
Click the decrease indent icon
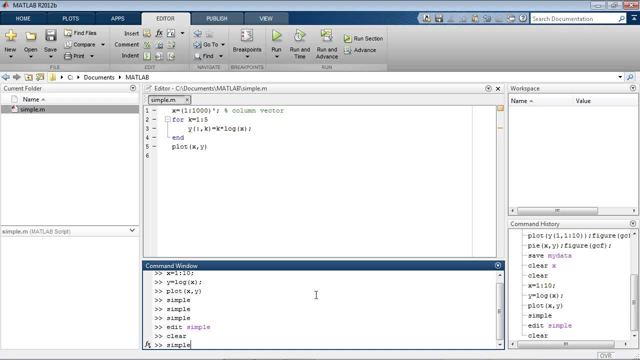coord(171,56)
